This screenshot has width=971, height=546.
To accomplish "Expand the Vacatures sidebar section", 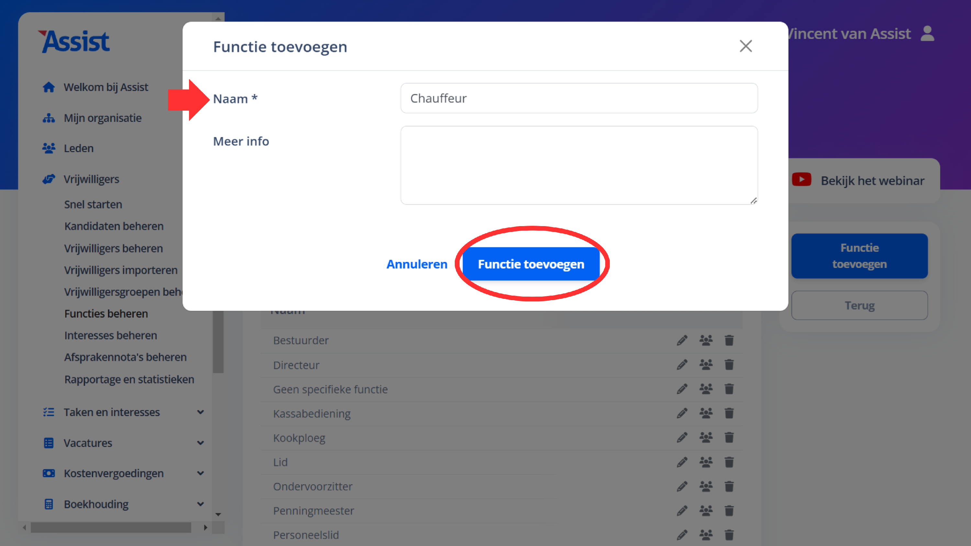I will coord(201,443).
